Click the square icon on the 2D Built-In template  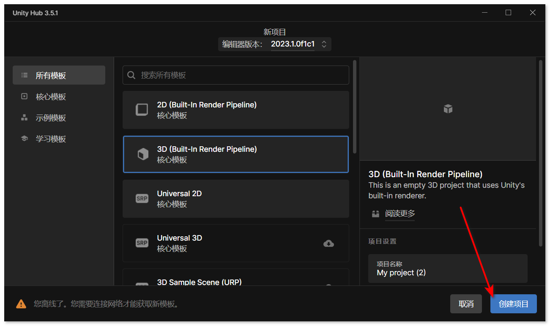click(142, 110)
